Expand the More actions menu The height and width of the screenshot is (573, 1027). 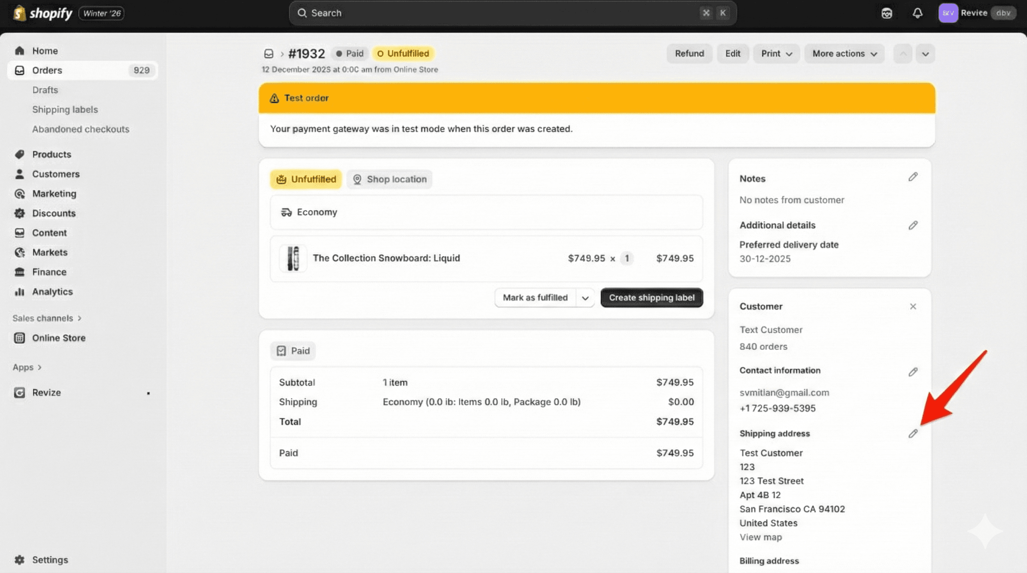click(844, 53)
